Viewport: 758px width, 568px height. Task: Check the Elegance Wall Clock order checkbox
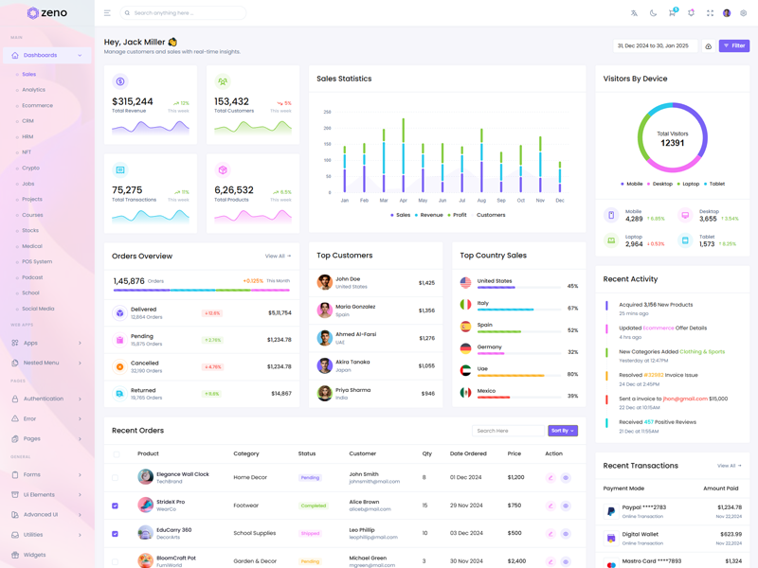pos(116,478)
